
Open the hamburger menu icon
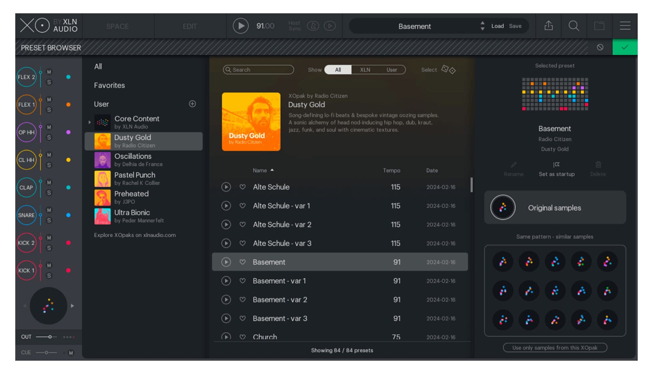(x=625, y=26)
